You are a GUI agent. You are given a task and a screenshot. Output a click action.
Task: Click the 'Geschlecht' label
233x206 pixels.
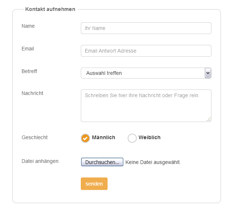(34, 138)
